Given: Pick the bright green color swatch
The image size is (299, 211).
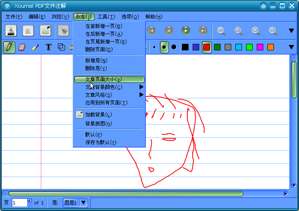Looking at the screenshot, I should coord(249,47).
